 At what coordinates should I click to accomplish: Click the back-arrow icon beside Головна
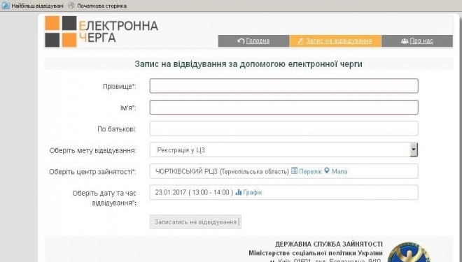(x=241, y=41)
